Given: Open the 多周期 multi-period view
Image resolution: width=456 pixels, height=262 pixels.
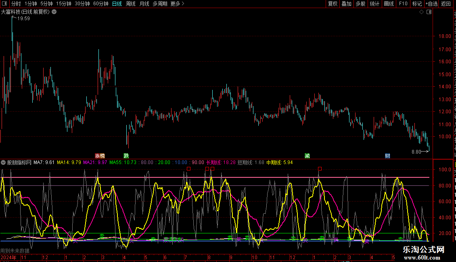Looking at the screenshot, I should (160, 4).
